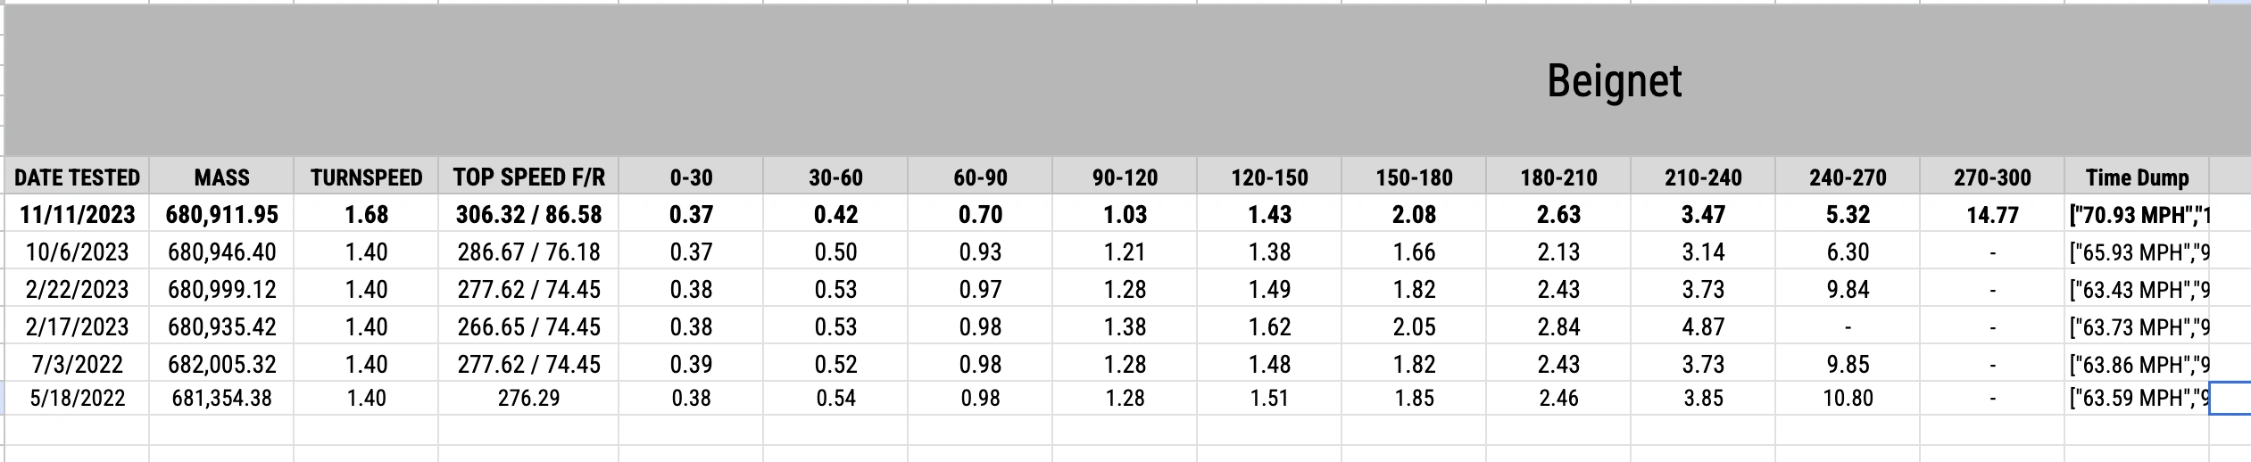Click the 6.30 cell in 240-270
This screenshot has width=2251, height=462.
coord(1848,252)
